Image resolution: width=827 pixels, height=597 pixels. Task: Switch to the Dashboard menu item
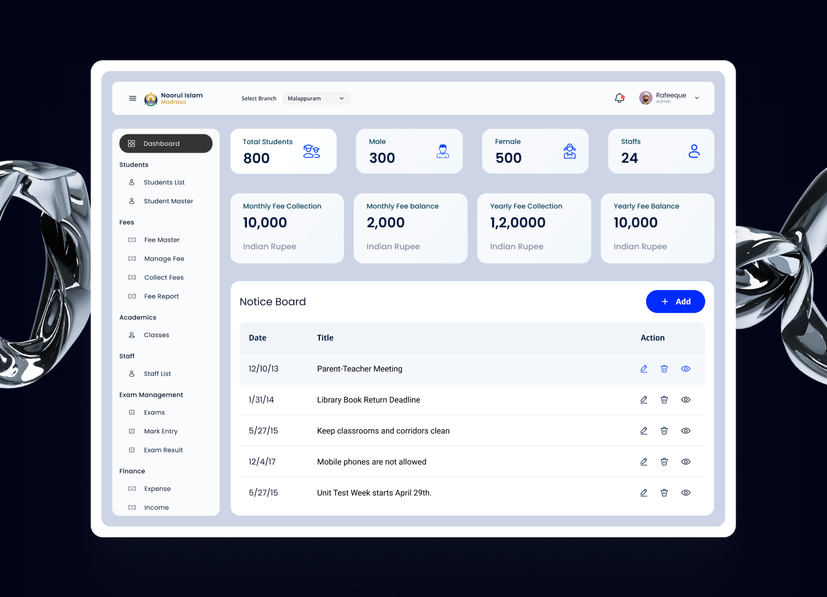(x=165, y=144)
